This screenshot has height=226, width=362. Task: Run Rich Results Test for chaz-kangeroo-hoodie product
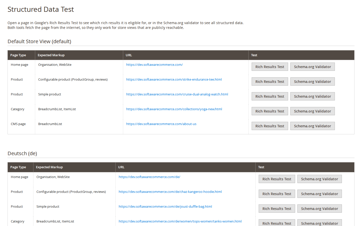[x=277, y=194]
